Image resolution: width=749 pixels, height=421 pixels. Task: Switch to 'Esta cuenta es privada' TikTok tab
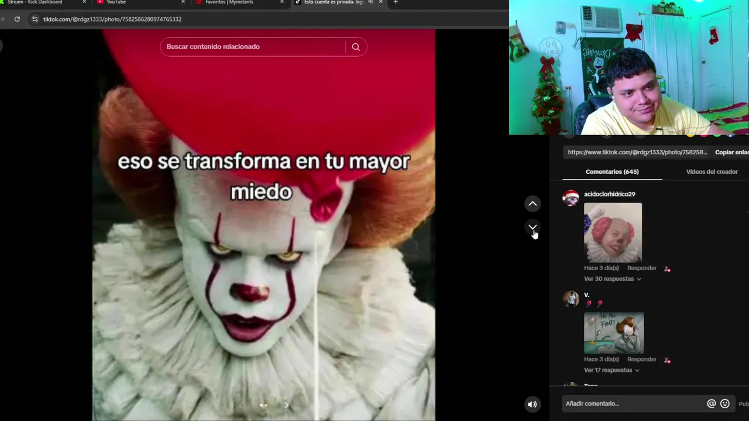(x=338, y=2)
